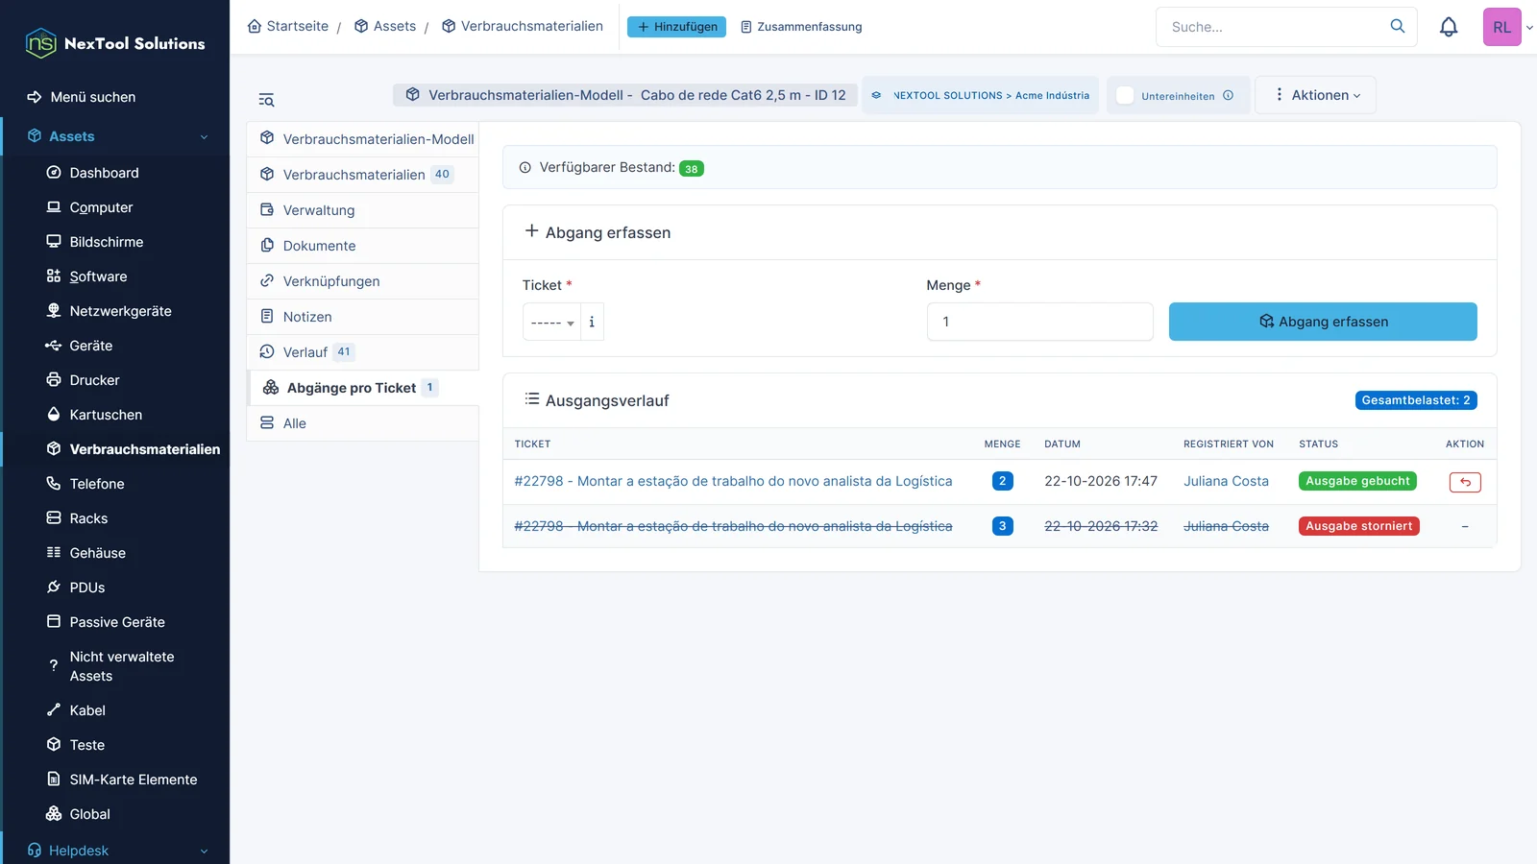
Task: Open the Verknüpfungen tab
Action: [x=363, y=281]
